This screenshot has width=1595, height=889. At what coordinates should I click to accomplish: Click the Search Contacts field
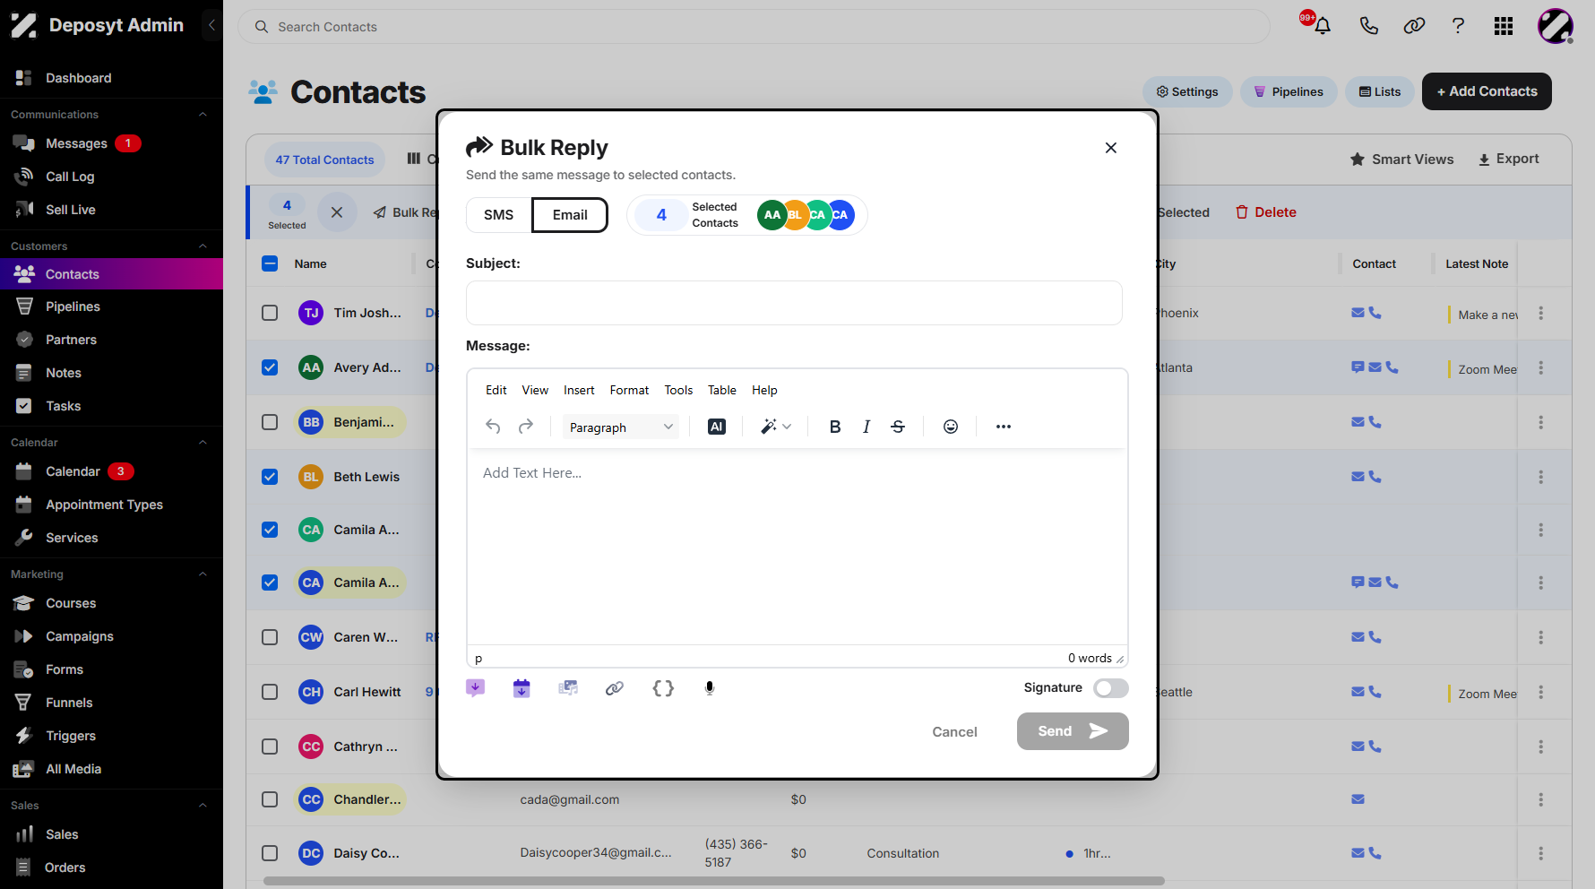pyautogui.click(x=754, y=27)
